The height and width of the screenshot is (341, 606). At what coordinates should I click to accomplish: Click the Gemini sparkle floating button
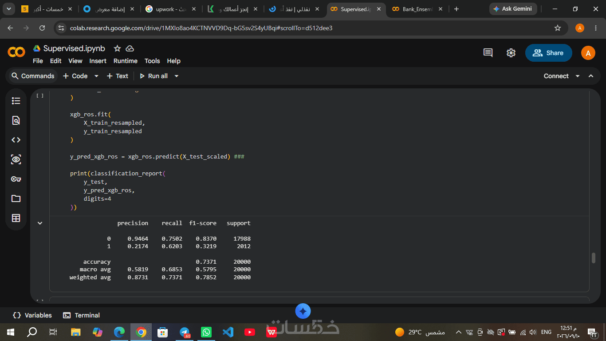pos(303,311)
